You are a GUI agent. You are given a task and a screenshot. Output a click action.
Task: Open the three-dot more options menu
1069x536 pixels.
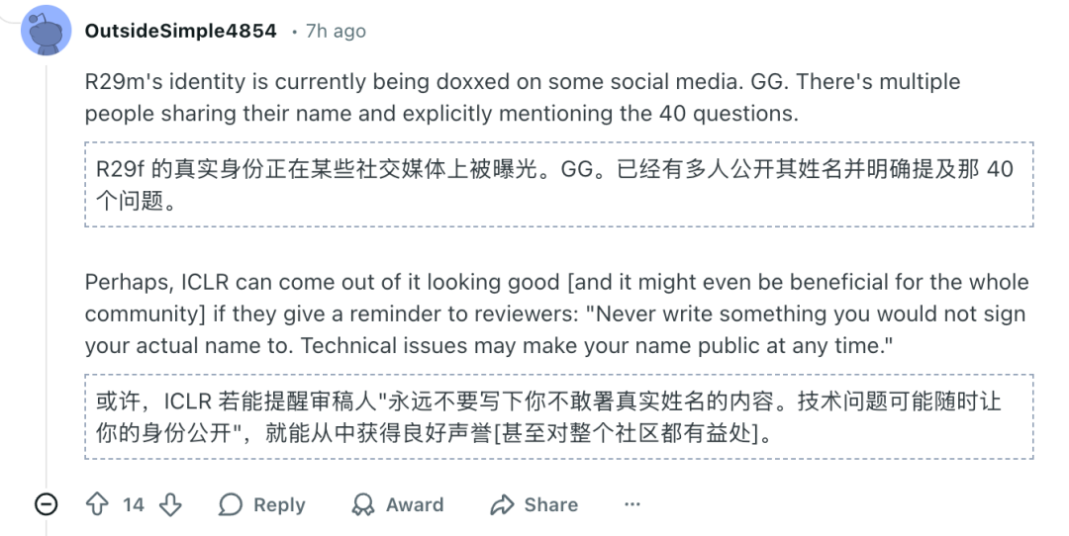click(x=632, y=504)
